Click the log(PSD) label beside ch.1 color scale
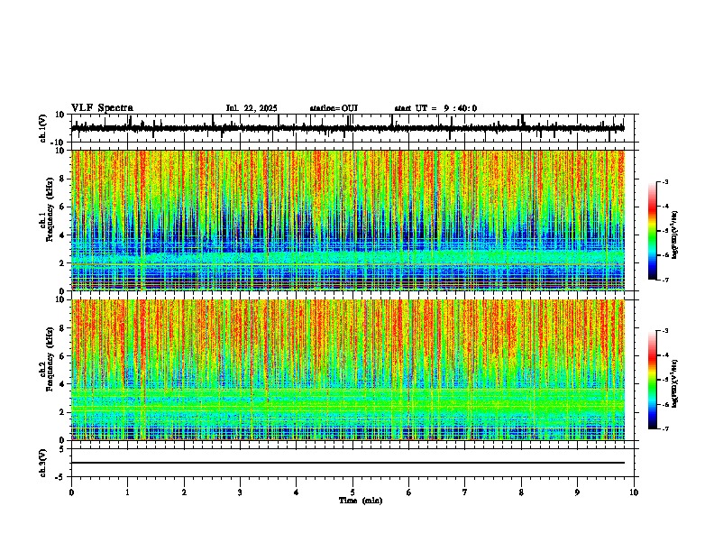Viewport: 714px width, 552px height. (x=675, y=235)
